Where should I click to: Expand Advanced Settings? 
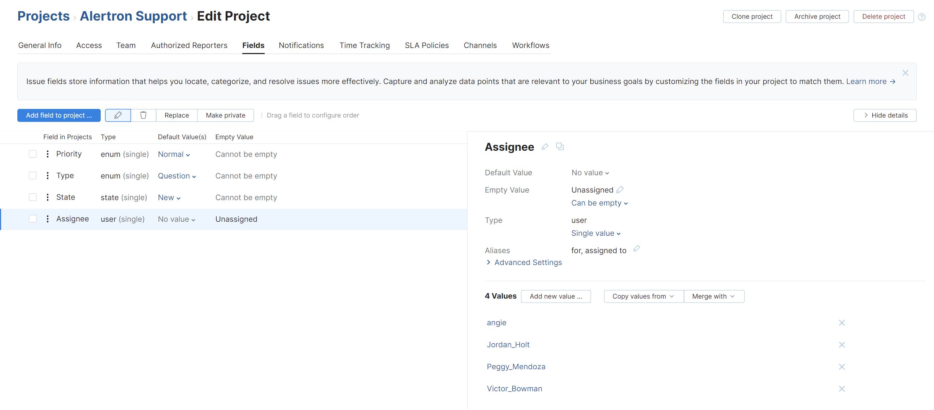[x=523, y=262]
